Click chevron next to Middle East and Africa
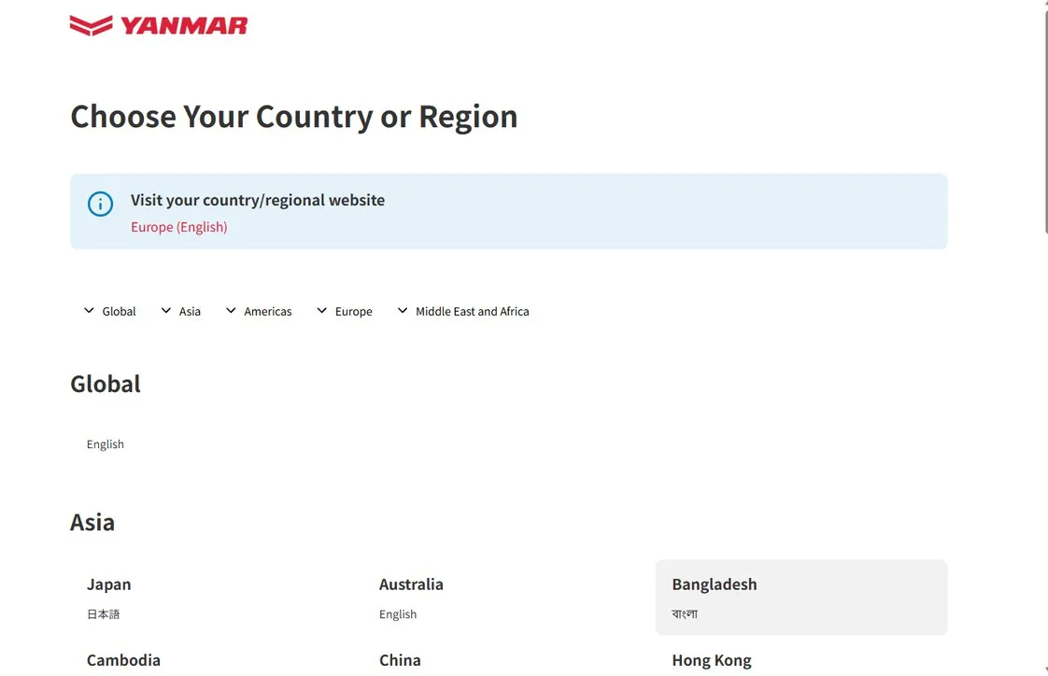The height and width of the screenshot is (676, 1048). pos(403,311)
